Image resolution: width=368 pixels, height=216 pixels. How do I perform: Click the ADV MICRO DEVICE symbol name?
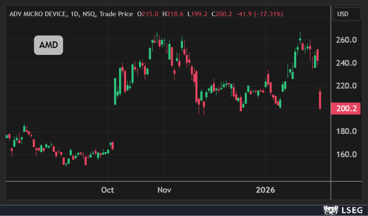click(x=38, y=14)
